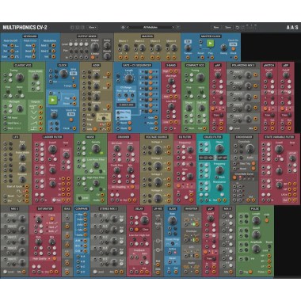This screenshot has width=301, height=301.
Task: Open the All Modules preset name selector
Action: (x=150, y=27)
